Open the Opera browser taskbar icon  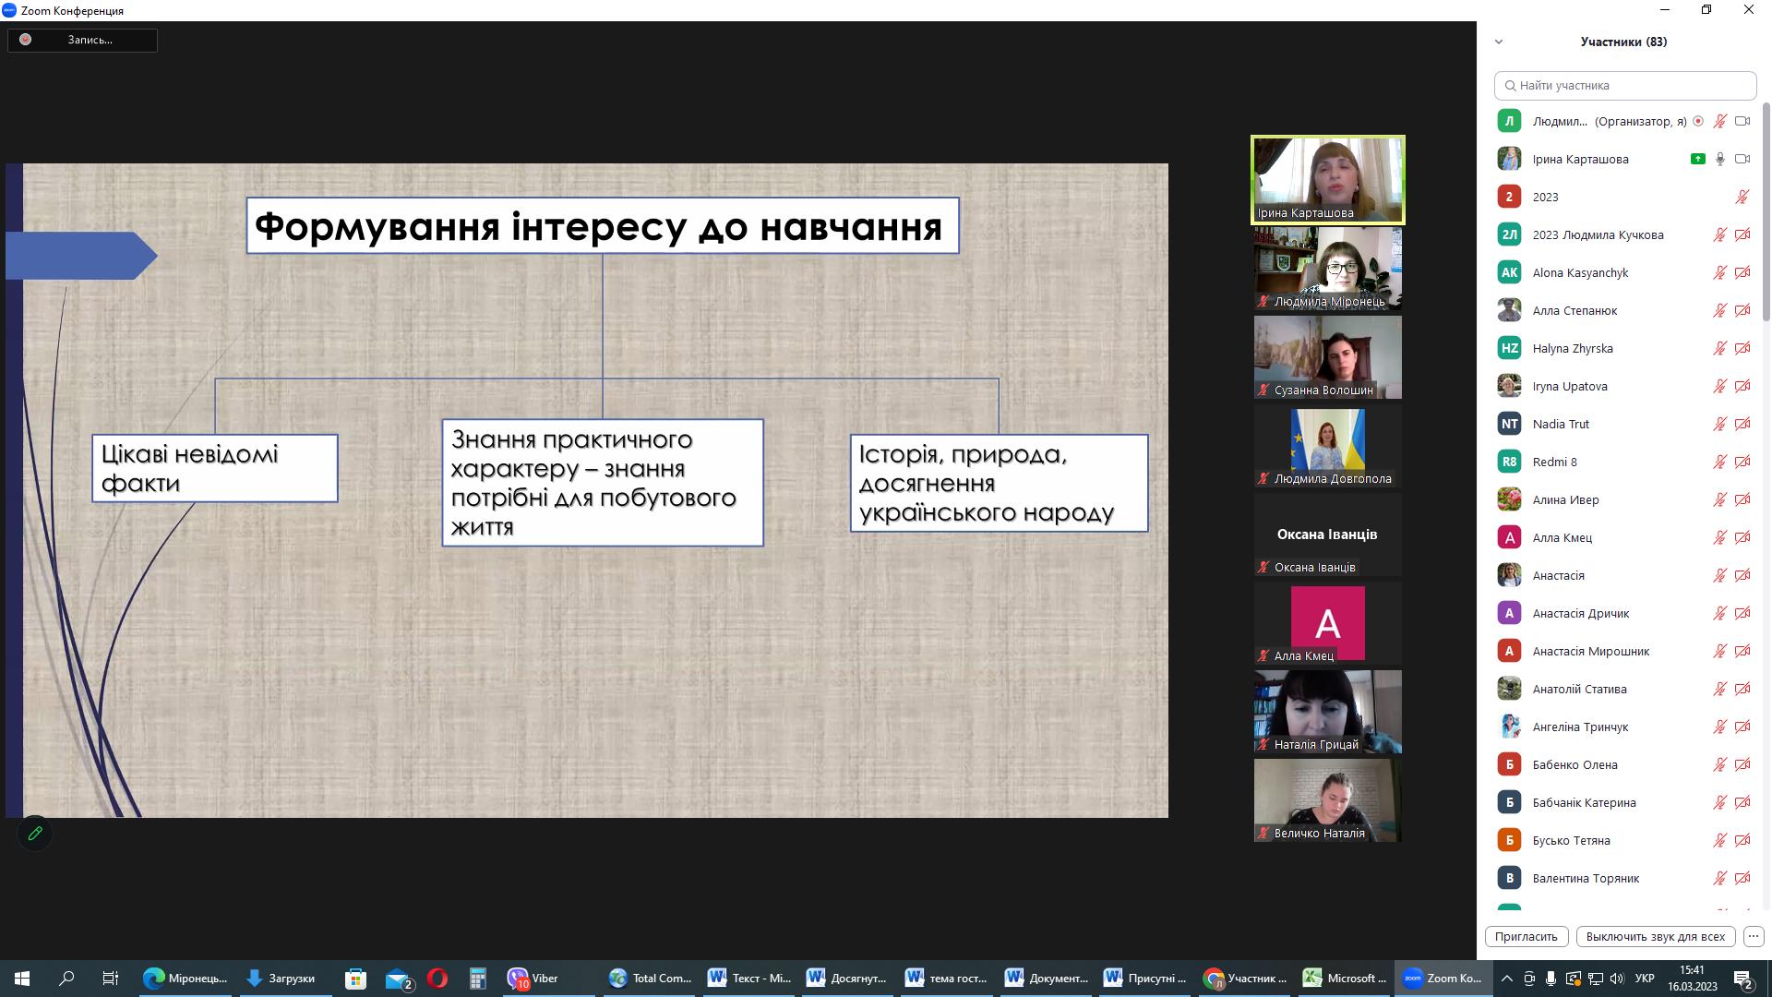[437, 979]
